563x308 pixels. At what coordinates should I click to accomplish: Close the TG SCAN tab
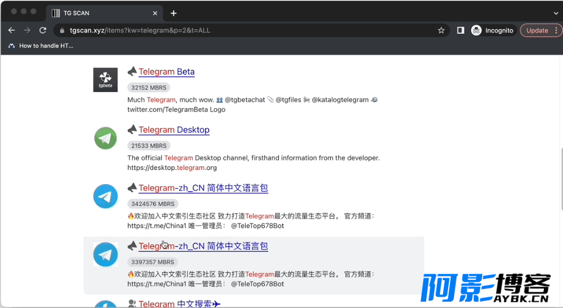click(155, 13)
